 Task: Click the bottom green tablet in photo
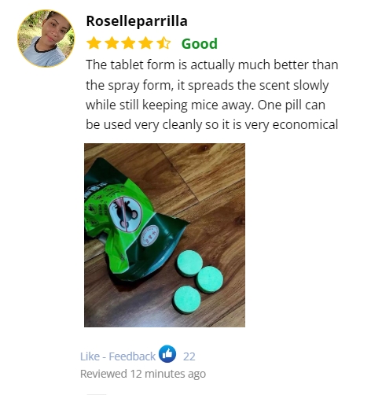pyautogui.click(x=186, y=300)
